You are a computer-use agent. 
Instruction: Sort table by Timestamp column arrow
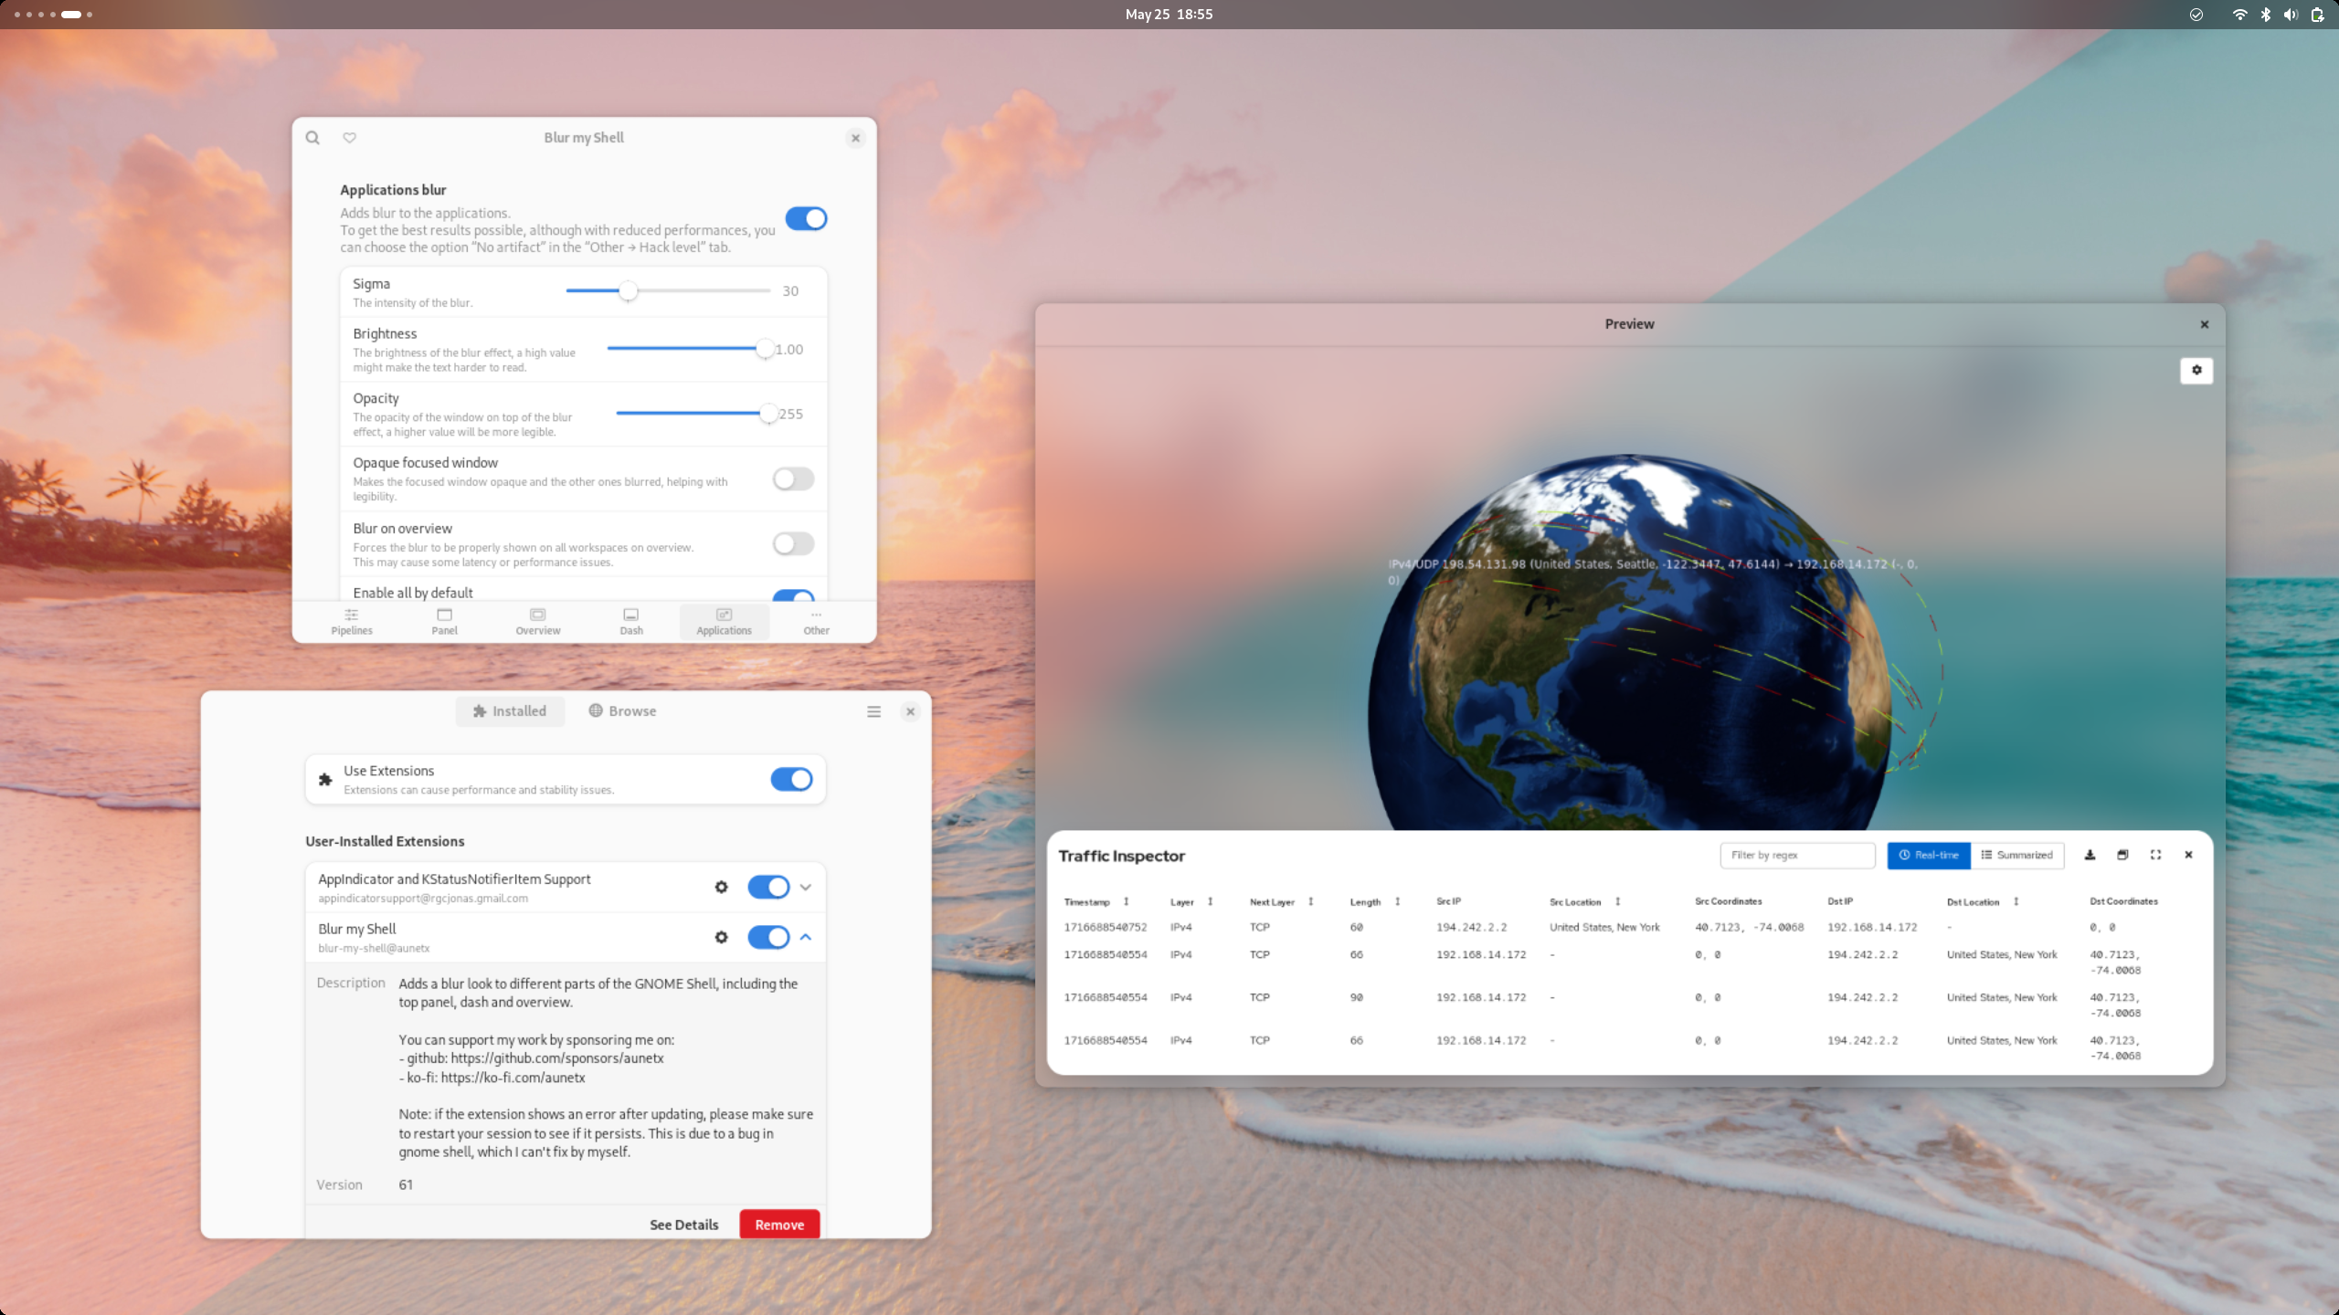coord(1126,901)
